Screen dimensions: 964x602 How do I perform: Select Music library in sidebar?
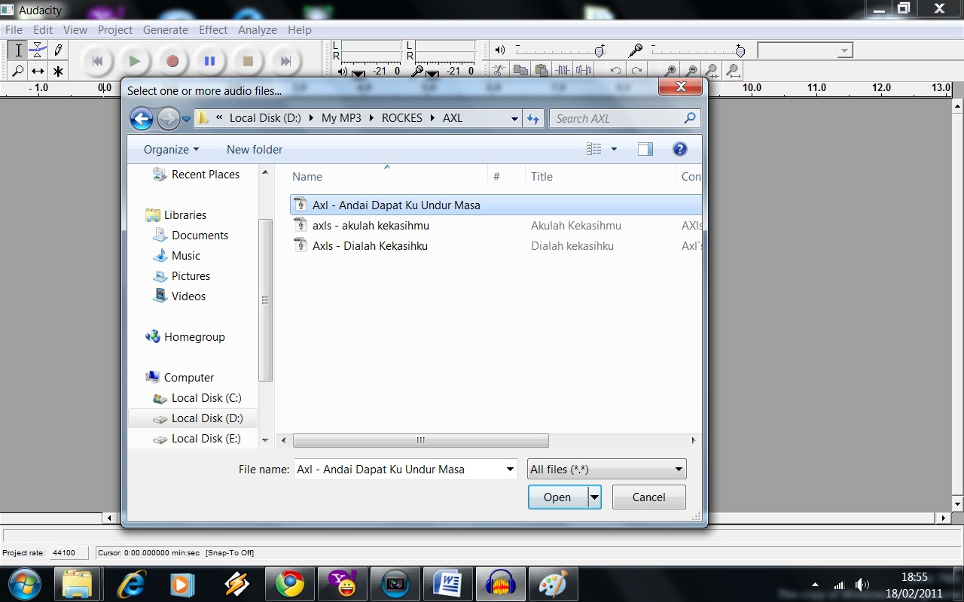[x=177, y=255]
